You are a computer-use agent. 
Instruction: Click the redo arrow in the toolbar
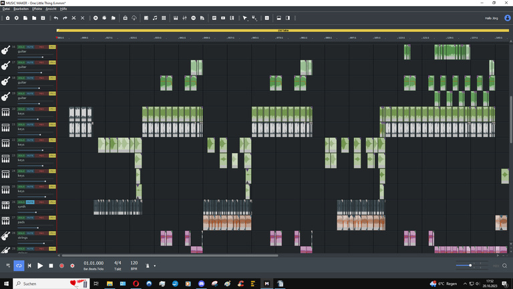(x=65, y=18)
